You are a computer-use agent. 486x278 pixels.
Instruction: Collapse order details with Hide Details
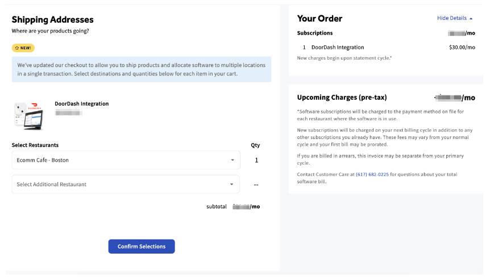(451, 18)
